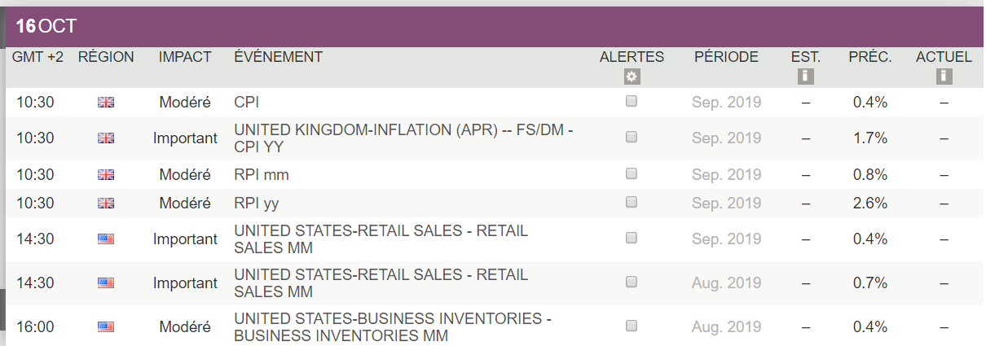Screen dimensions: 986x346
Task: Open the UNITED STATES-BUSINESS INVENTORIES event
Action: [393, 326]
